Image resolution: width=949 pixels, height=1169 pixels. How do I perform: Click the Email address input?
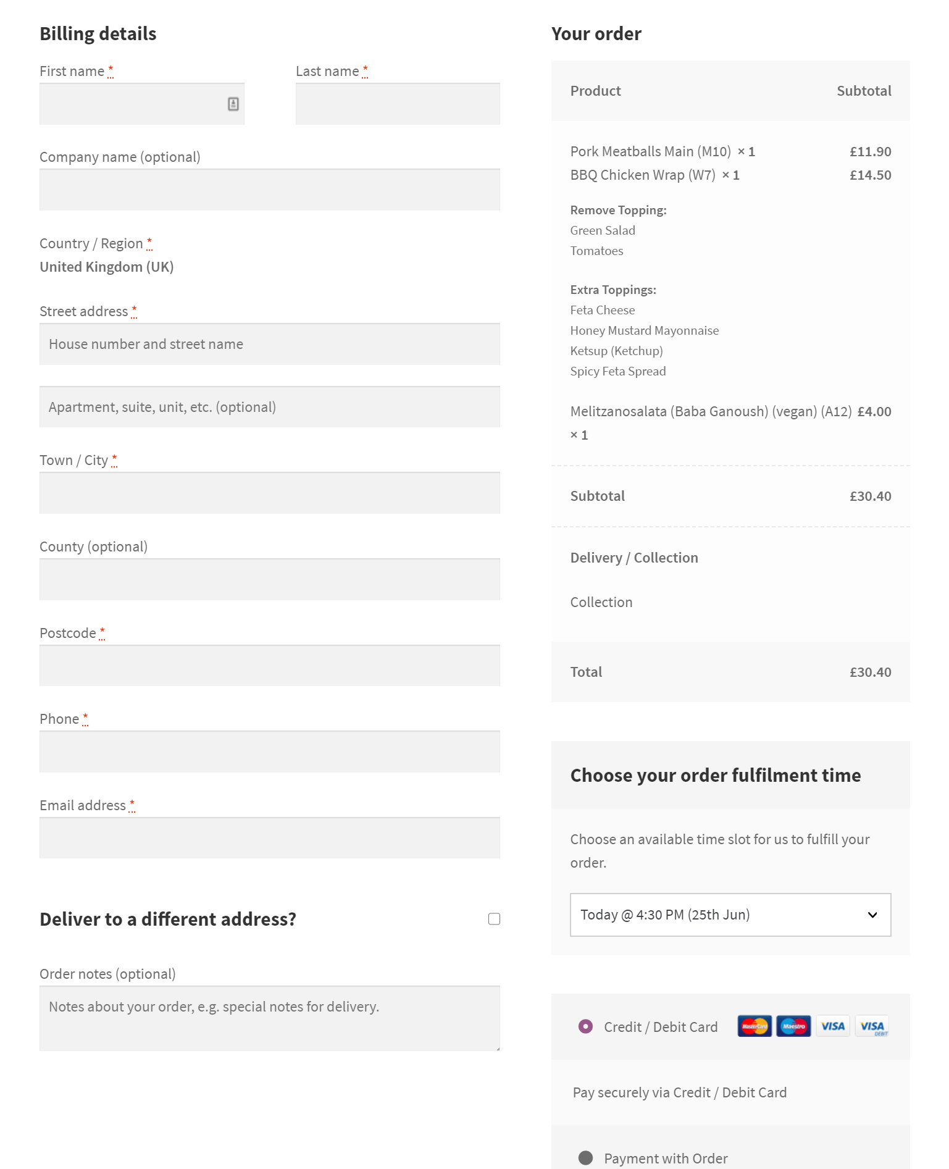270,838
